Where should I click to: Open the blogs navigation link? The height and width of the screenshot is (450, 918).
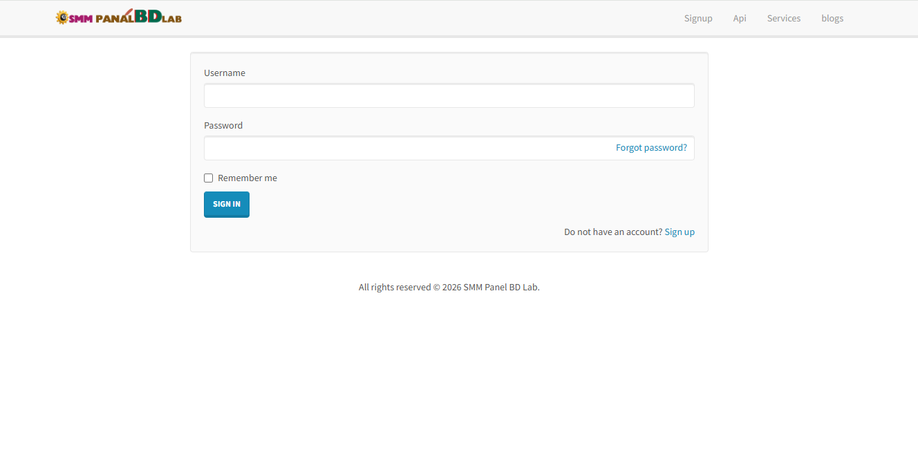832,19
